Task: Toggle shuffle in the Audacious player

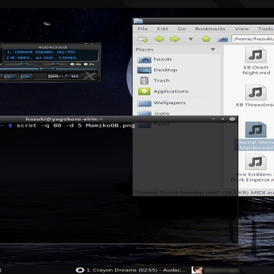Action: point(55,76)
